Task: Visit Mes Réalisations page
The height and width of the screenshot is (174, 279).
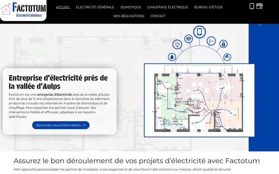Action: 129,16
